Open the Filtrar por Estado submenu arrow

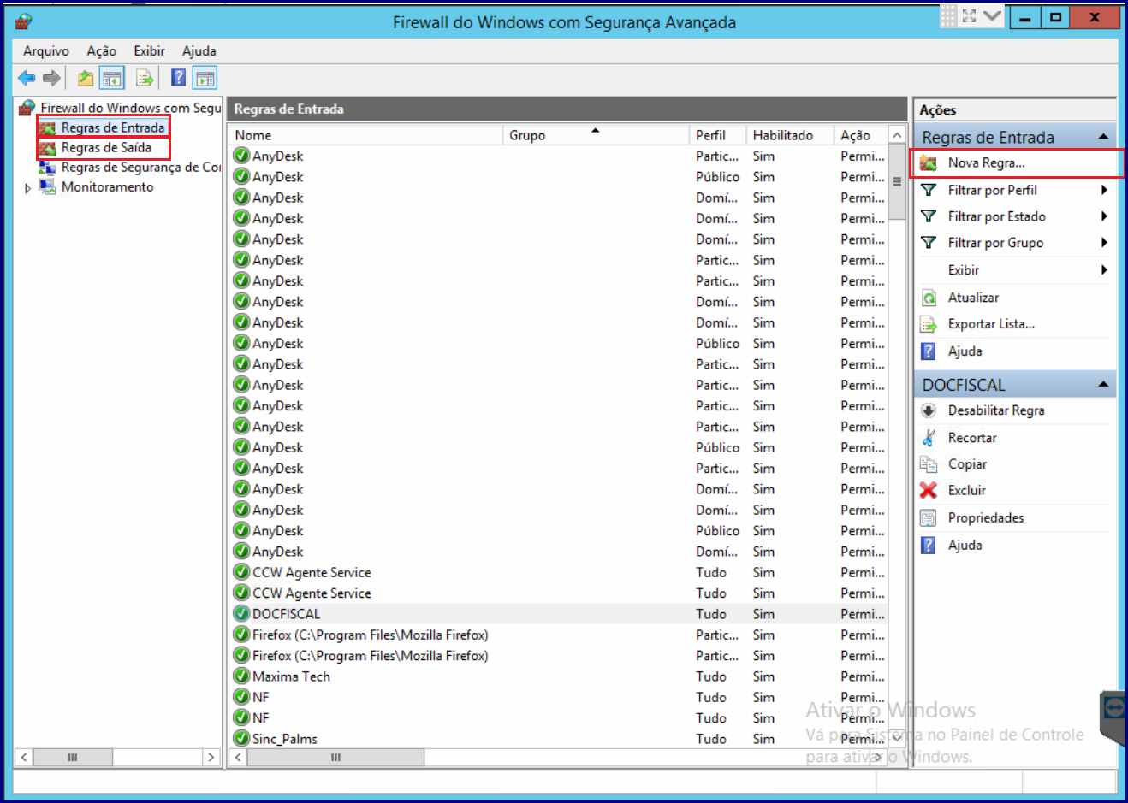[x=1104, y=216]
